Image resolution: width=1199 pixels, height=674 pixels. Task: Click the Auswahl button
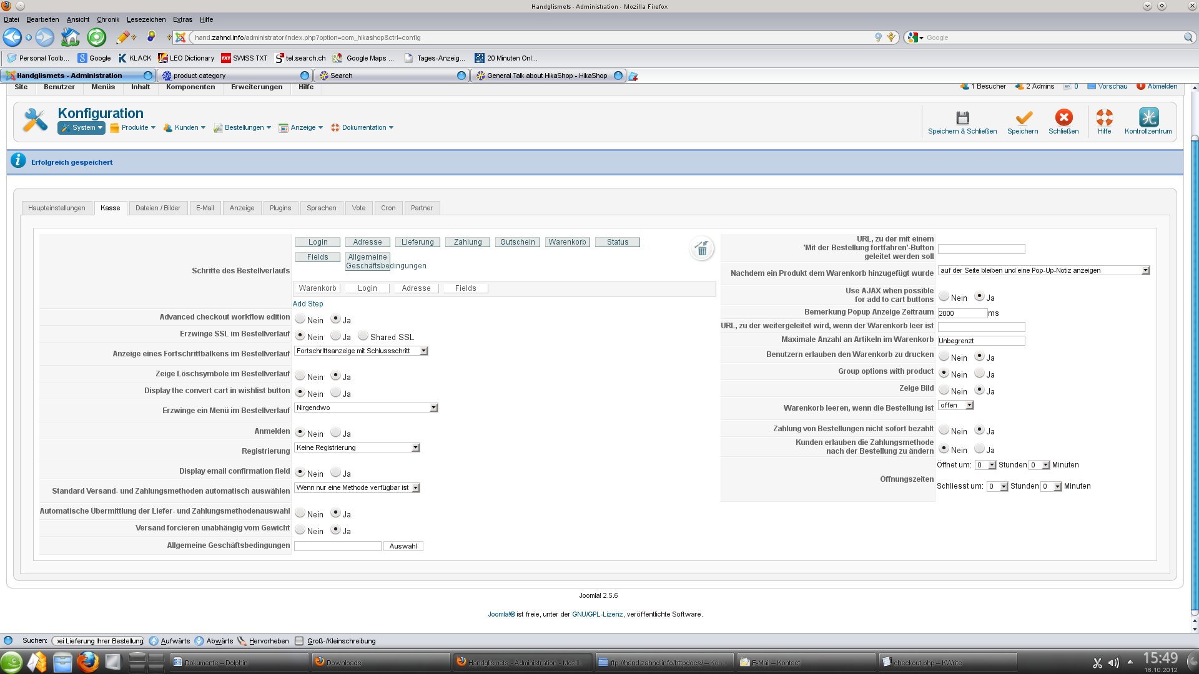[x=403, y=546]
